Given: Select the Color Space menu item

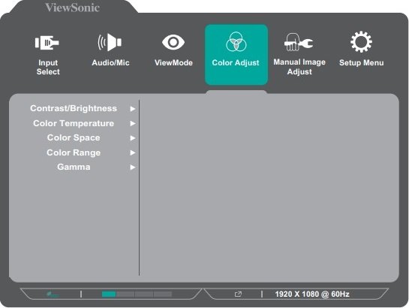Looking at the screenshot, I should tap(74, 137).
